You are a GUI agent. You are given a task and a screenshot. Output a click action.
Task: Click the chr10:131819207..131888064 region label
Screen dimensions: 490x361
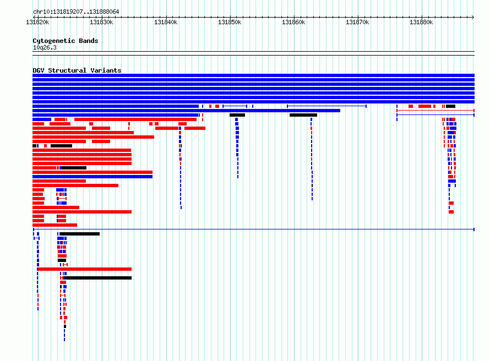click(x=76, y=12)
